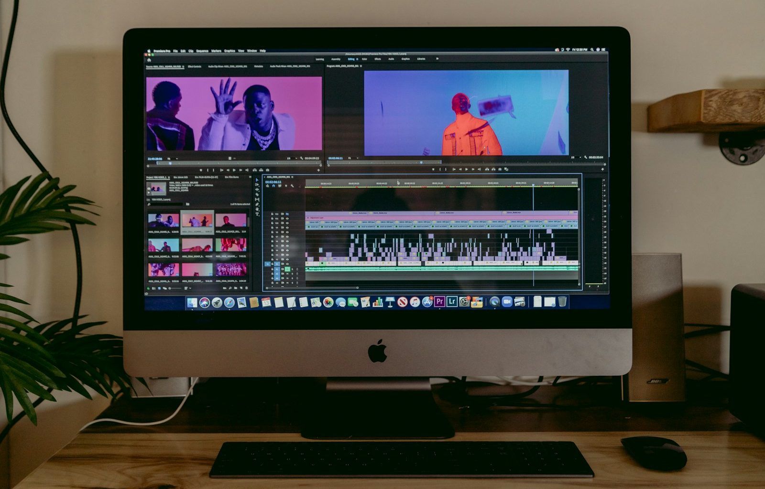The width and height of the screenshot is (765, 489).
Task: Toggle lock on video track V1
Action: (x=272, y=264)
